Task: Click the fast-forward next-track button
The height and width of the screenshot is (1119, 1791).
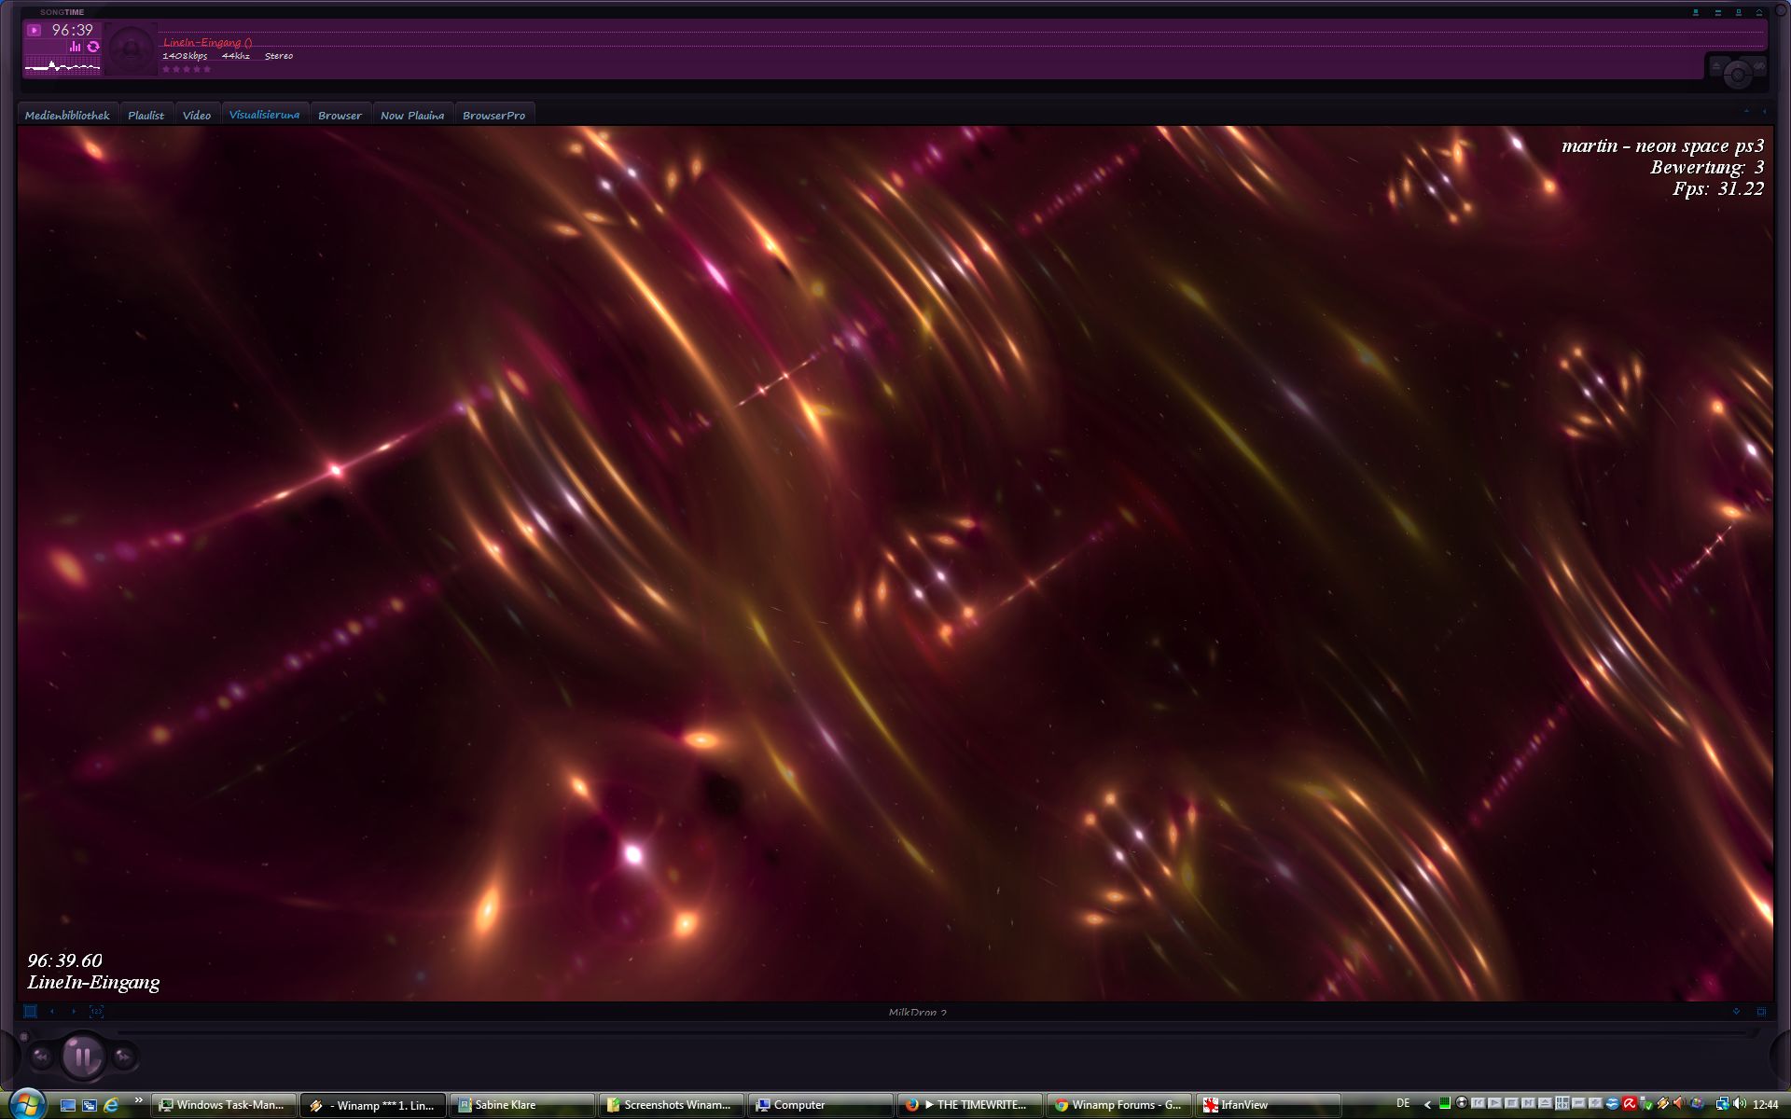Action: pos(124,1057)
